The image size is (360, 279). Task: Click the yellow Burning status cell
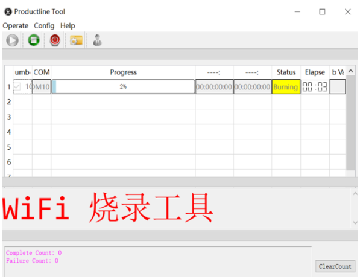click(x=286, y=87)
